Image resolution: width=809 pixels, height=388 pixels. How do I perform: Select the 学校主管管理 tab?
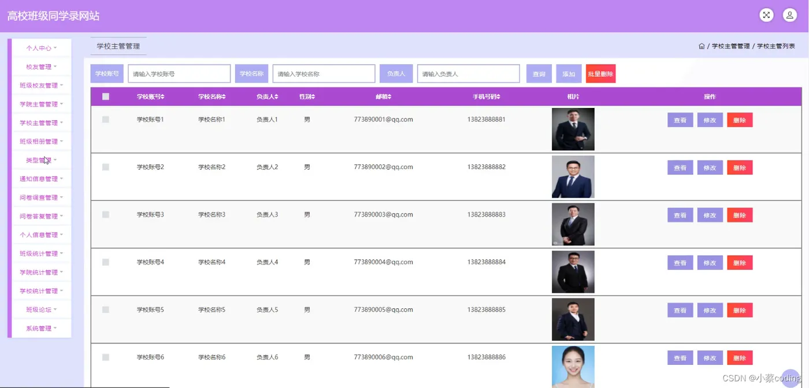pos(118,46)
